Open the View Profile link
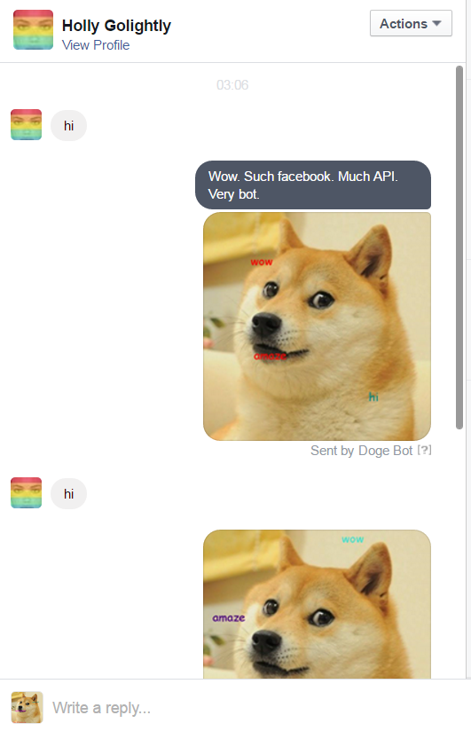The height and width of the screenshot is (731, 471). (96, 45)
